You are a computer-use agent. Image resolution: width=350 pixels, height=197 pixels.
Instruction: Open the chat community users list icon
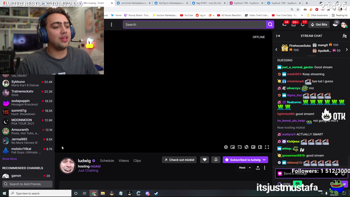tap(345, 36)
